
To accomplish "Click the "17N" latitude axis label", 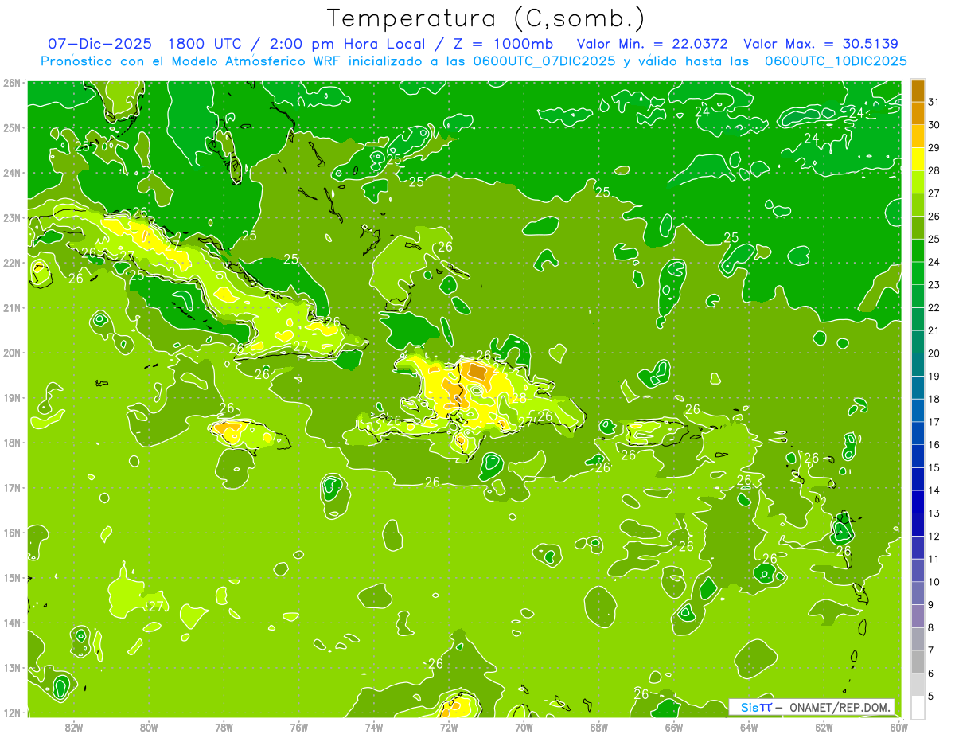I will coord(12,487).
